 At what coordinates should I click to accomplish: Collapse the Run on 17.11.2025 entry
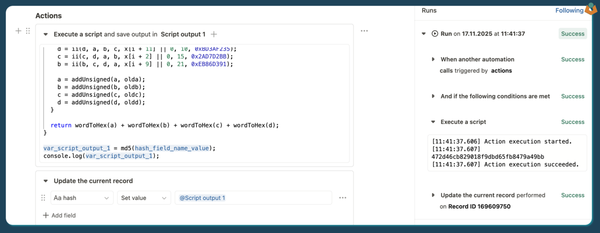pyautogui.click(x=424, y=34)
